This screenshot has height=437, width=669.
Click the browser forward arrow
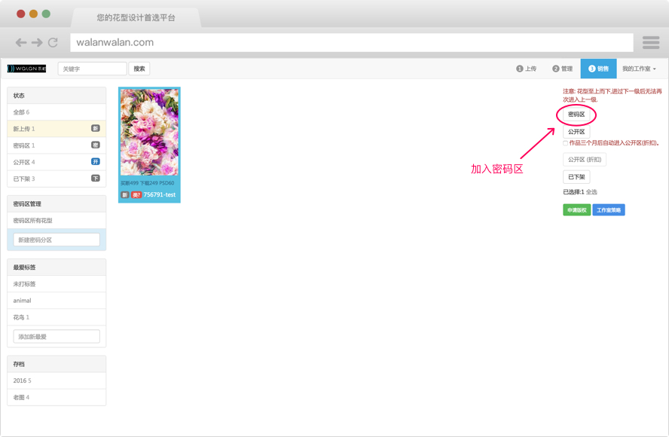point(37,43)
